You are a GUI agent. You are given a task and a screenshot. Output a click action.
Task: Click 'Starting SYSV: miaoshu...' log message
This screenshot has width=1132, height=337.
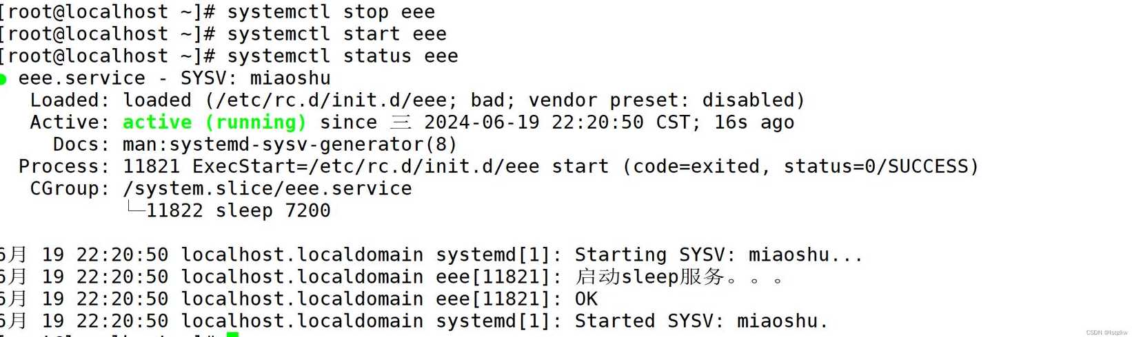pos(718,255)
